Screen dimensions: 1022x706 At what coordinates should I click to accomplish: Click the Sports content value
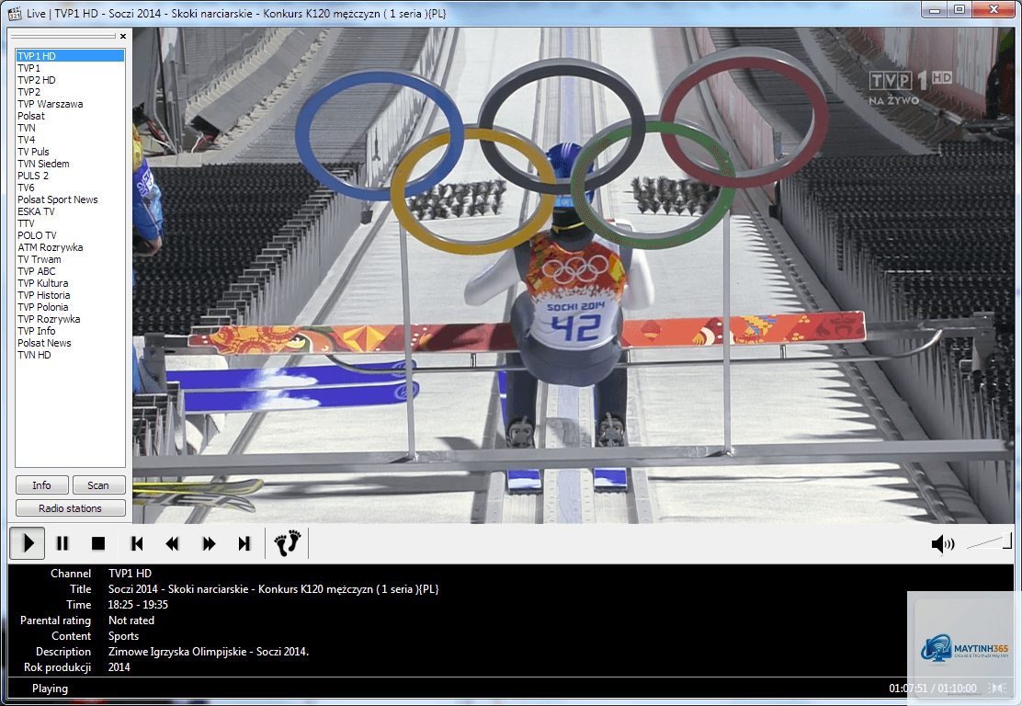point(123,636)
